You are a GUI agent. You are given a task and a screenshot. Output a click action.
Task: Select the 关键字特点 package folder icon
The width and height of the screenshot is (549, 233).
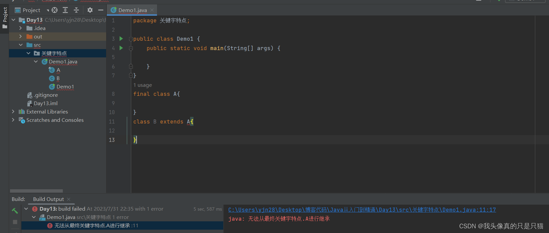[x=37, y=53]
